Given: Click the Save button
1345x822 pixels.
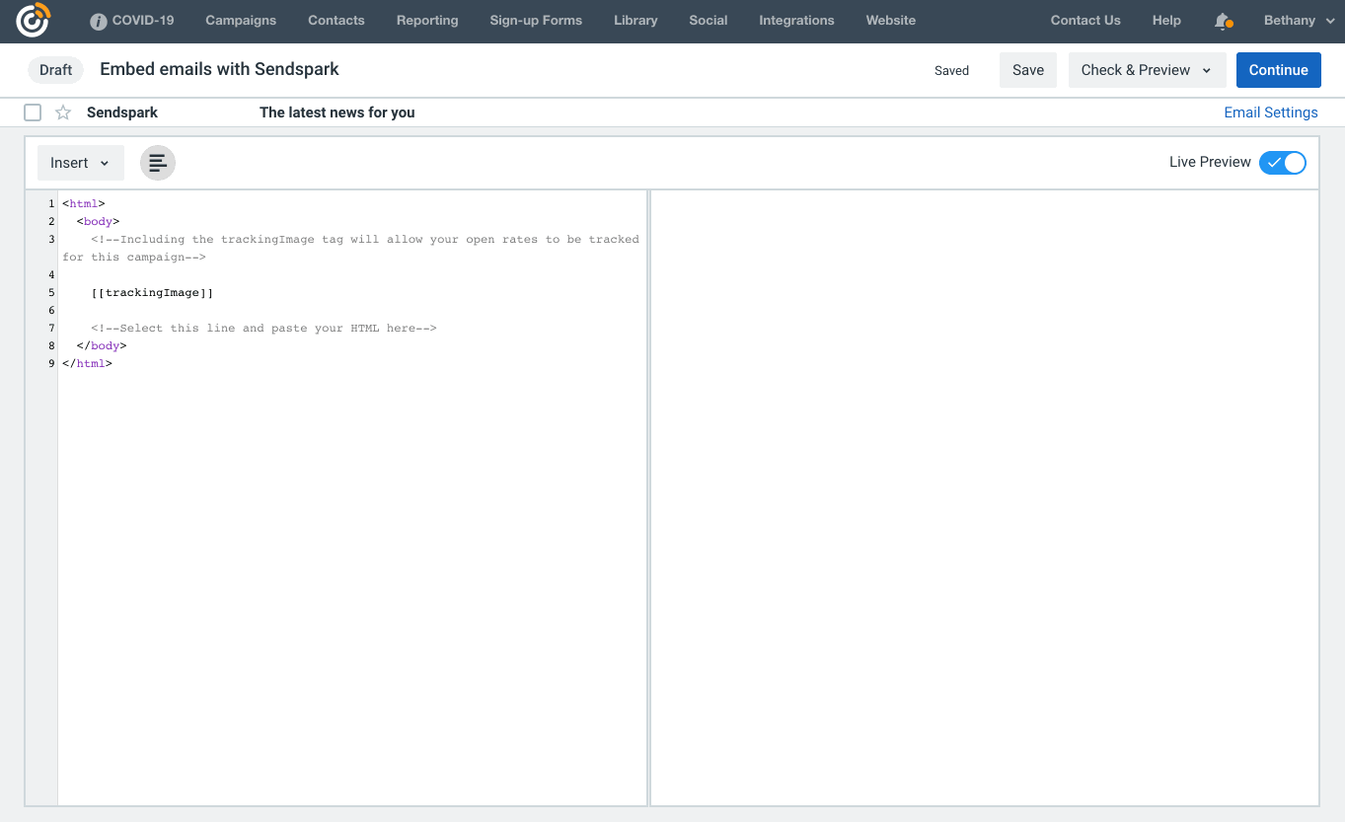Looking at the screenshot, I should click(1028, 70).
